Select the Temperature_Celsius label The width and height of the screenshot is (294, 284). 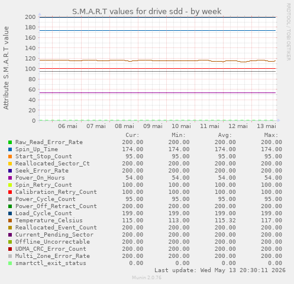[49, 221]
